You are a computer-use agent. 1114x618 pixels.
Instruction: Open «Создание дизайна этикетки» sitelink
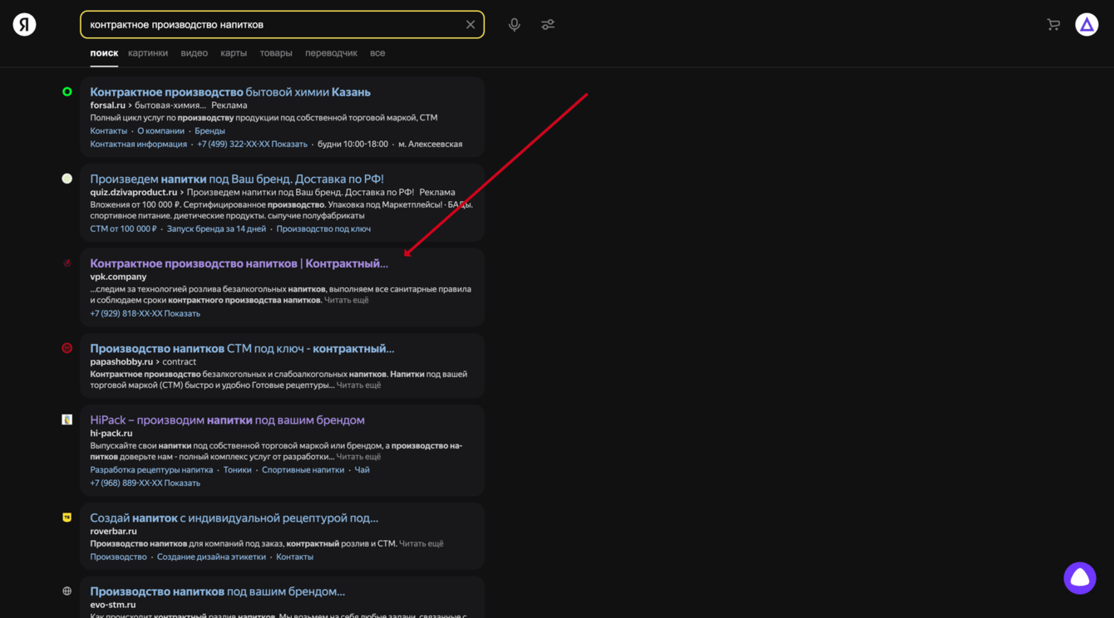(x=212, y=557)
